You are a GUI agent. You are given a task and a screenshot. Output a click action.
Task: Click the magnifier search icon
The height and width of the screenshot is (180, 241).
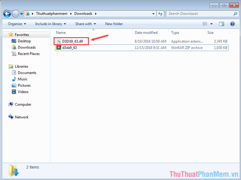(235, 14)
